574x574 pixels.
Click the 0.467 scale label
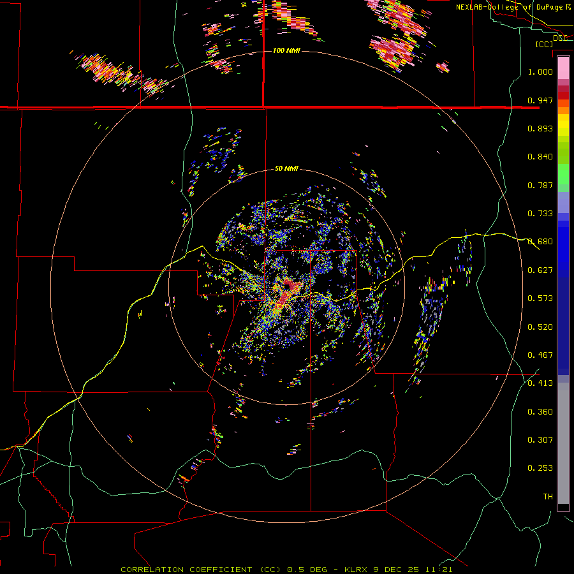tap(540, 355)
